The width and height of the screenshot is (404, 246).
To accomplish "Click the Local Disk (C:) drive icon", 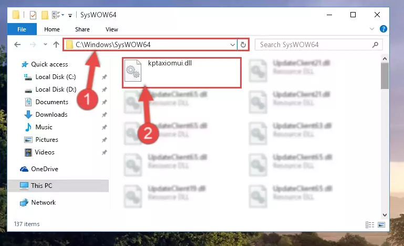I will click(x=28, y=77).
